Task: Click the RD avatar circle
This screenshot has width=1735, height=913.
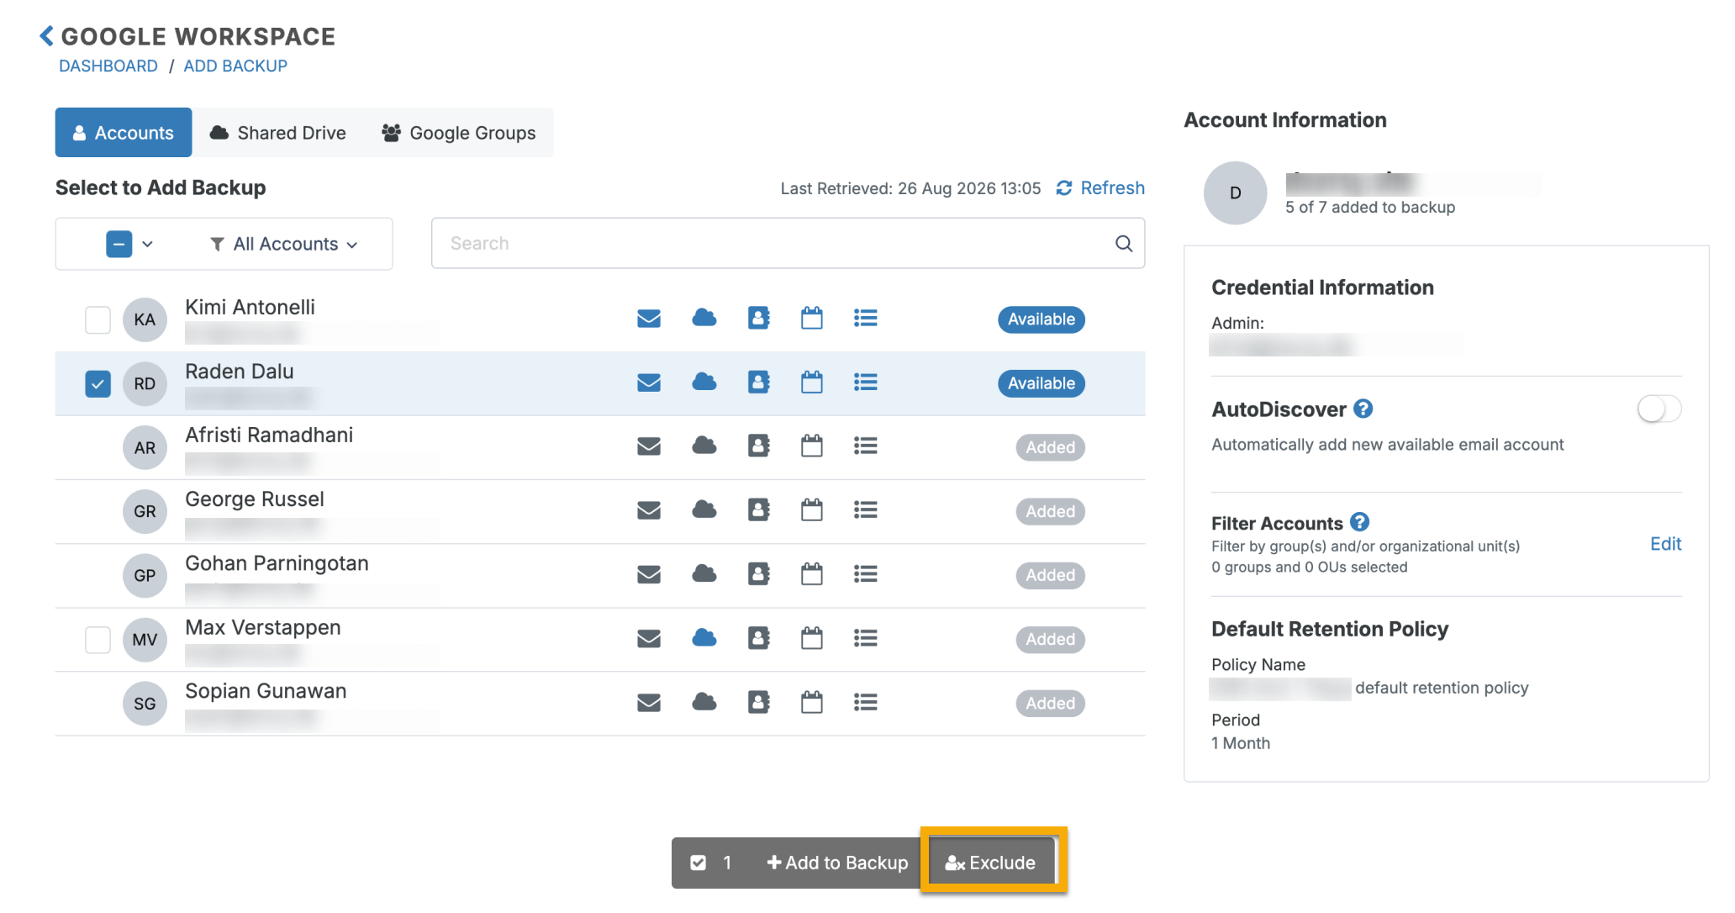Action: [x=145, y=384]
